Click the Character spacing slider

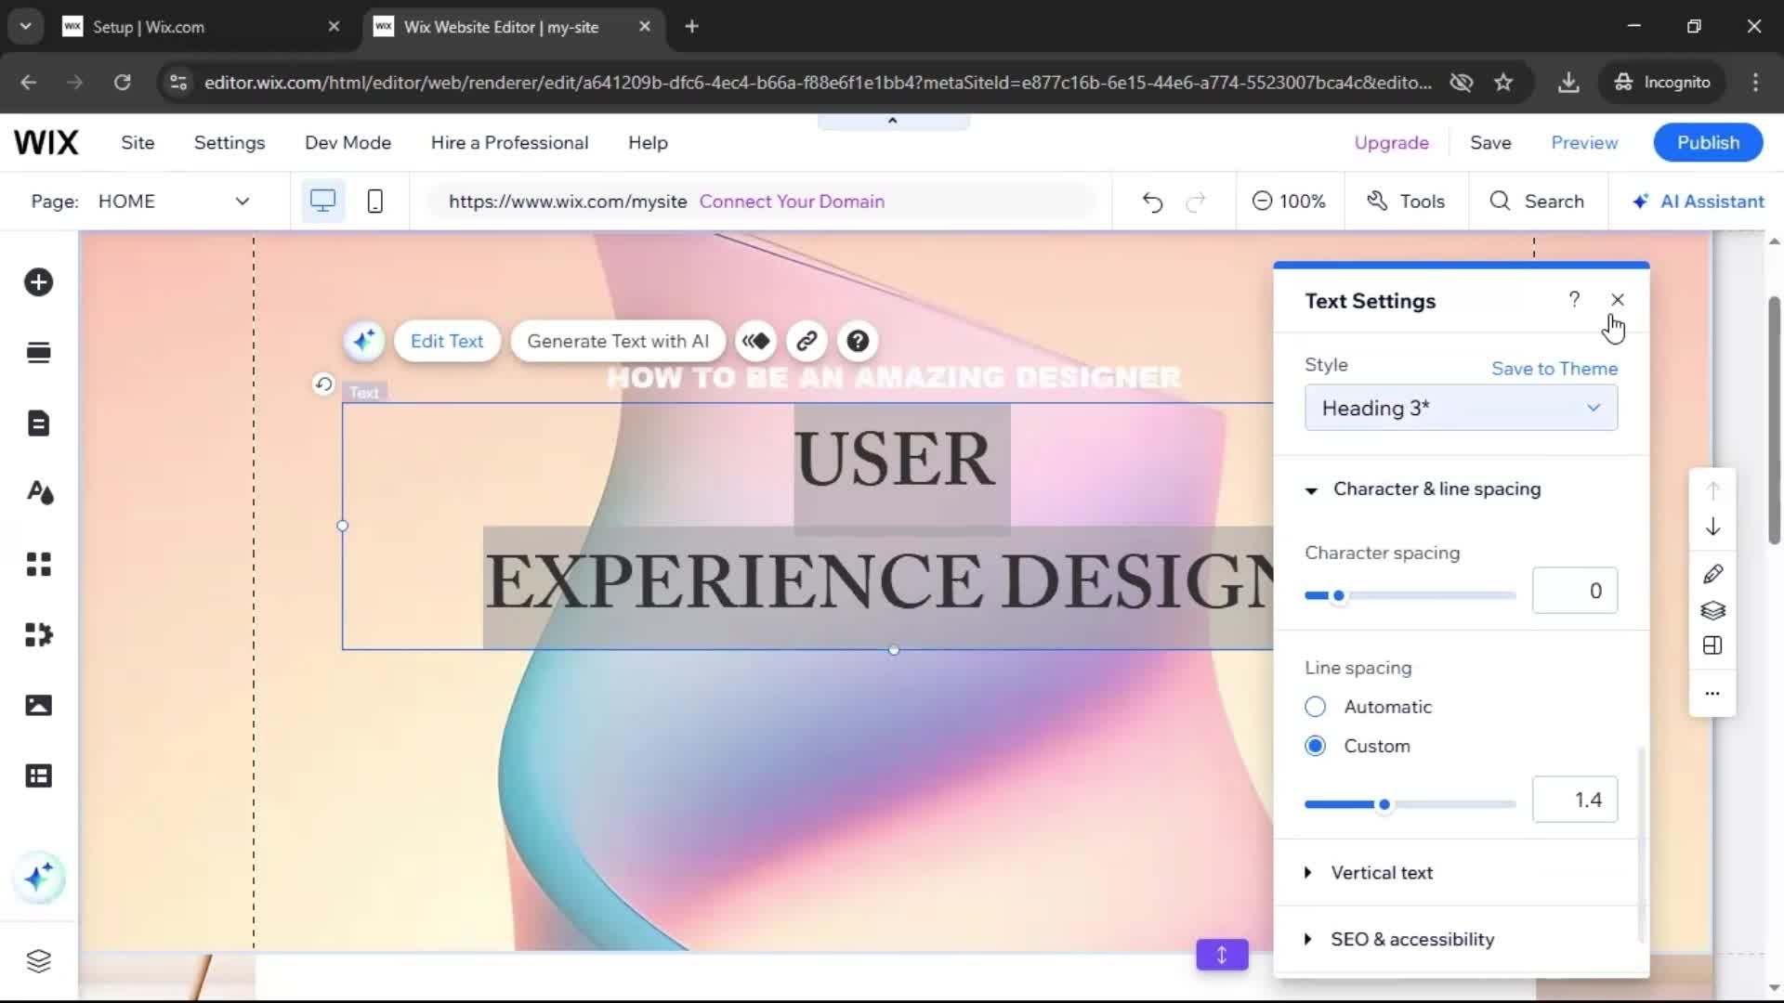pos(1410,596)
